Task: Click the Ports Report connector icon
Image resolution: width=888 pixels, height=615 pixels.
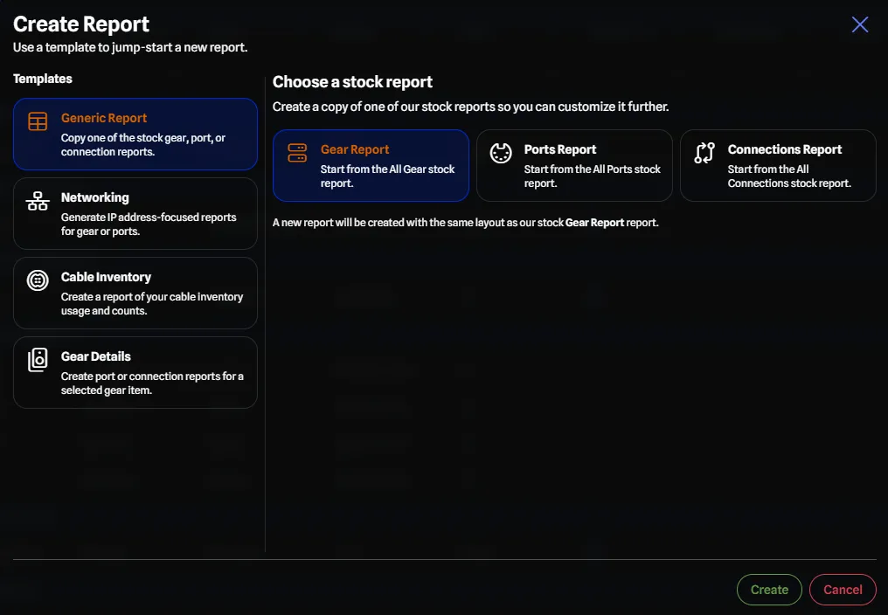Action: click(500, 153)
